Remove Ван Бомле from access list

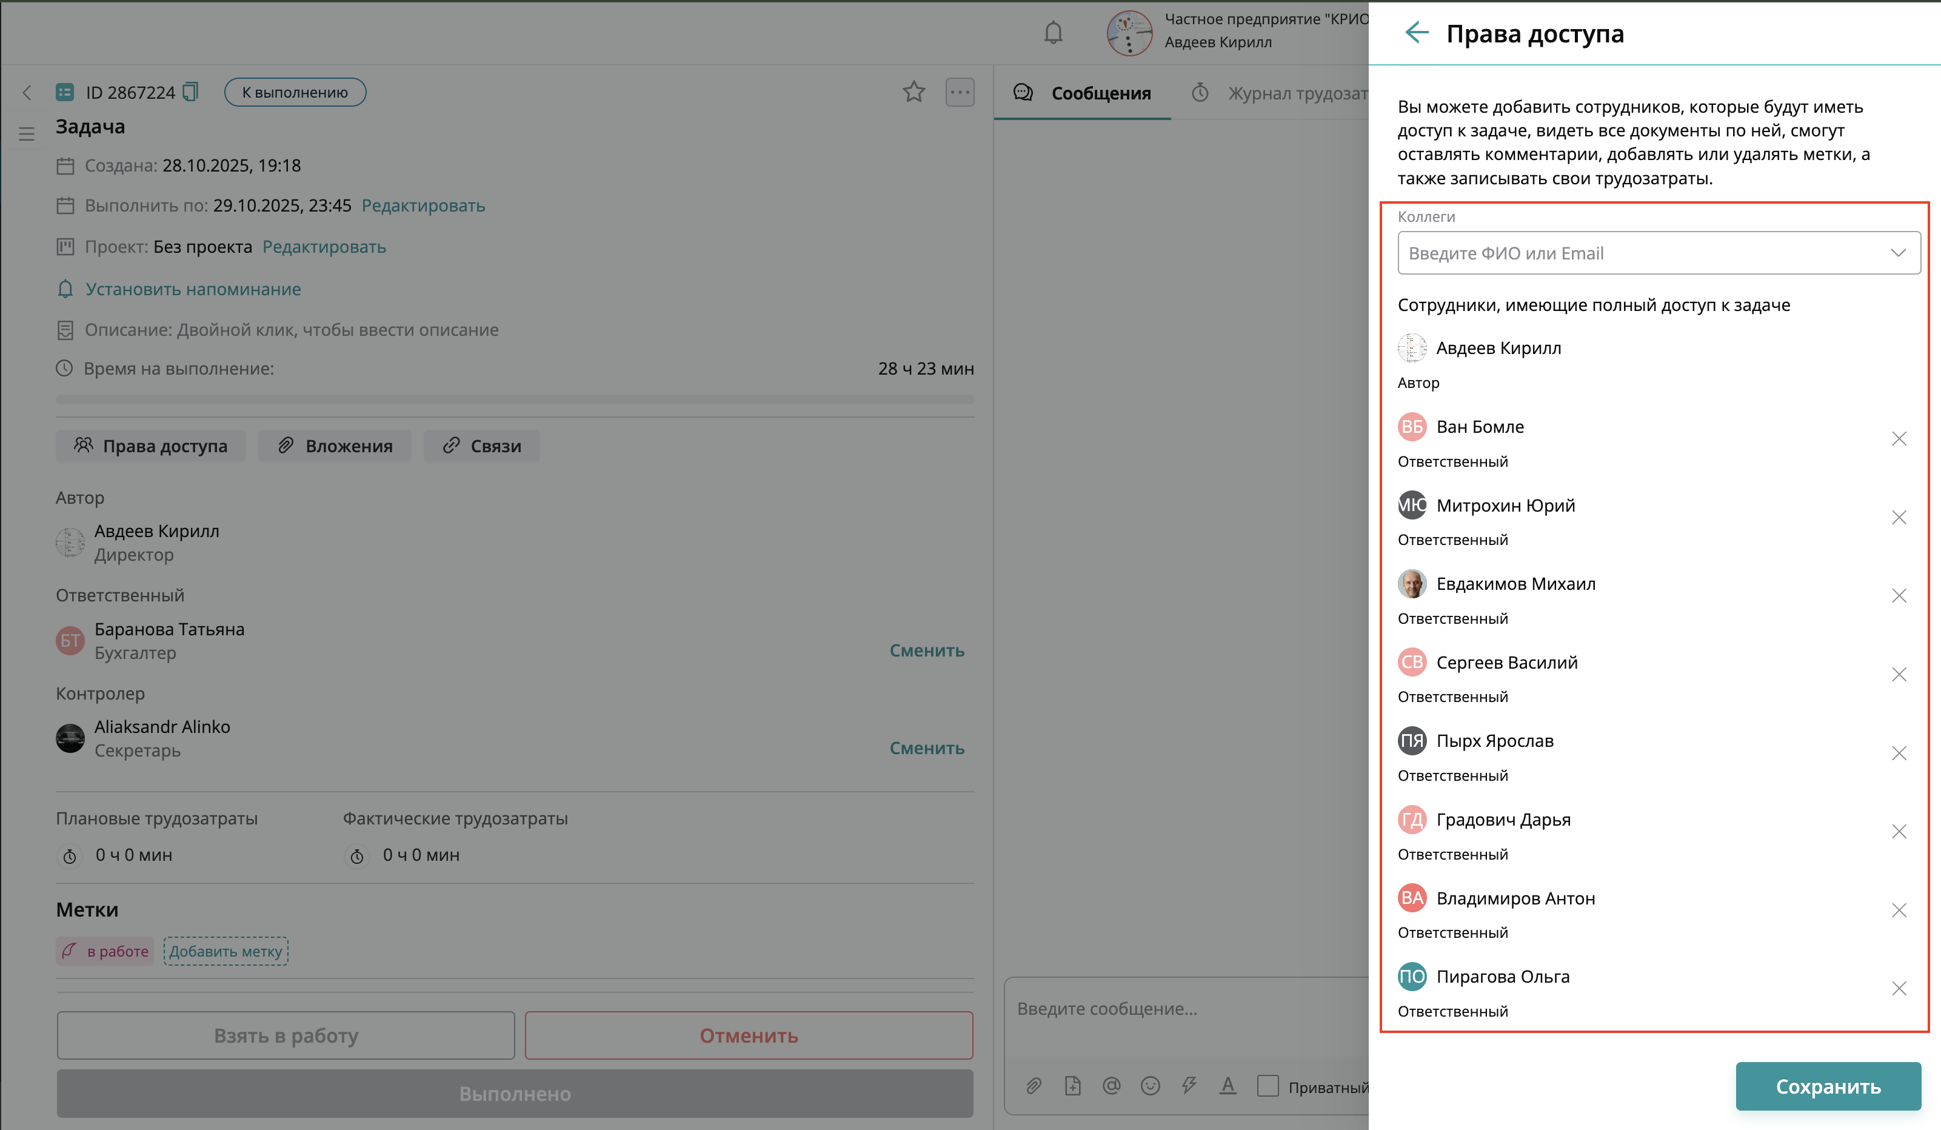tap(1899, 439)
